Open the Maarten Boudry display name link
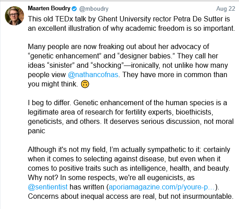Viewport: 239px width, 209px height. pyautogui.click(x=49, y=8)
